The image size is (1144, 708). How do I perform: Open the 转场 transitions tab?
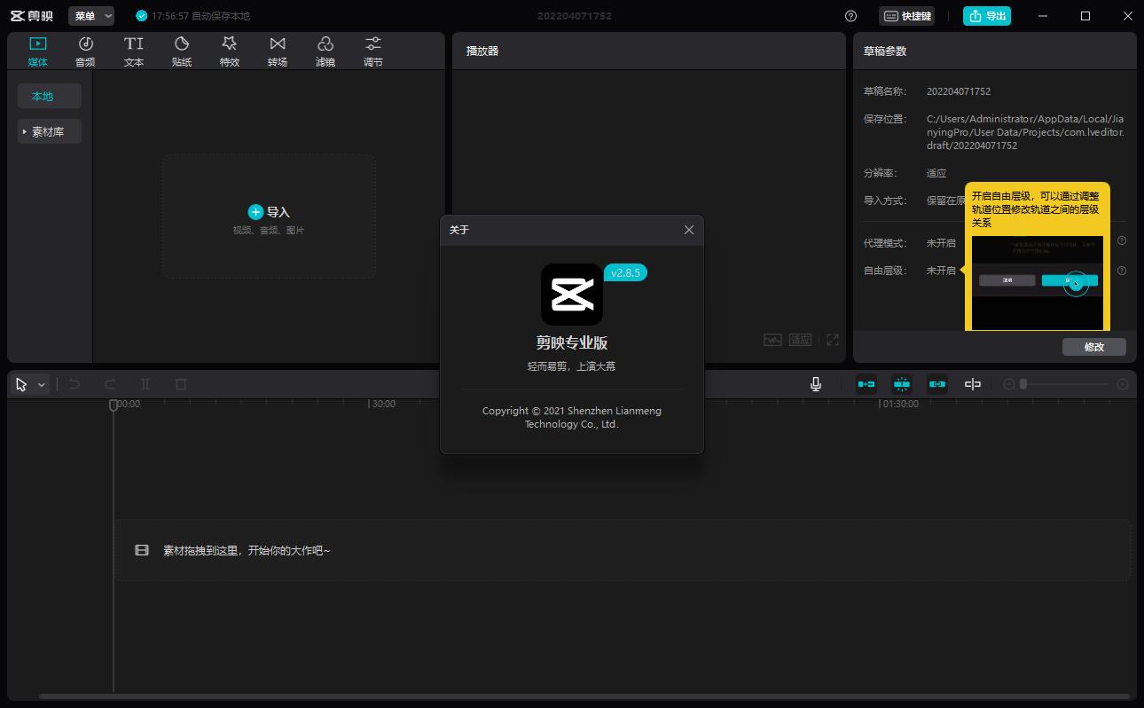(278, 51)
